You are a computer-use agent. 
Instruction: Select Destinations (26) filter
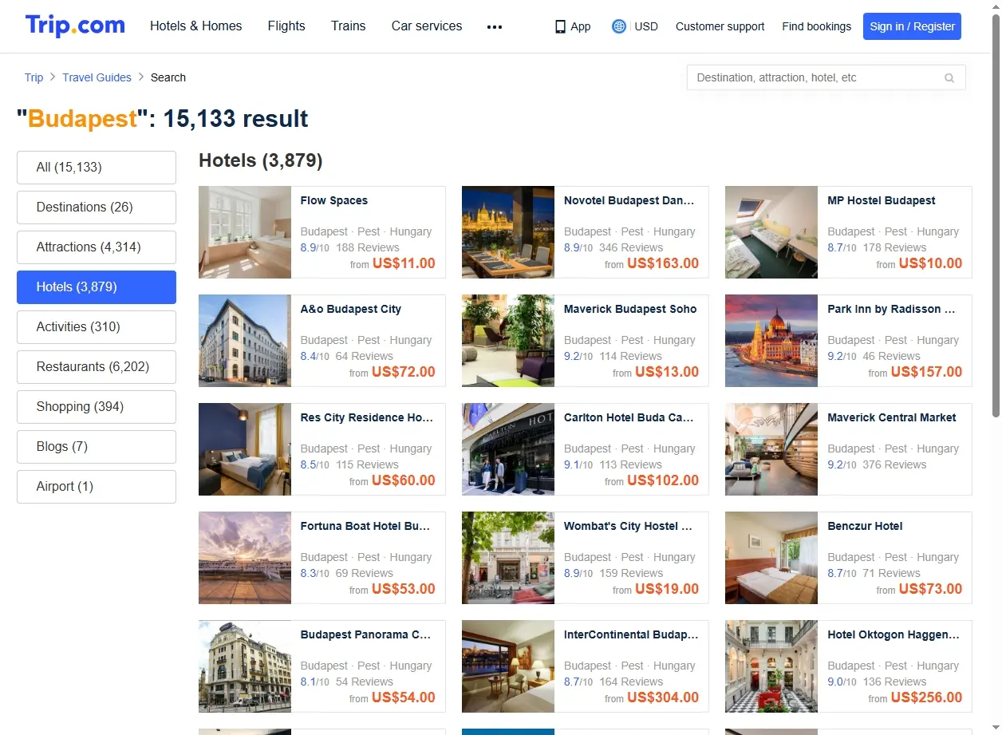click(97, 207)
